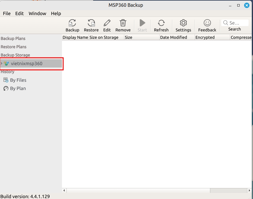Click the By Plan clock icon
The image size is (253, 199).
click(6, 89)
